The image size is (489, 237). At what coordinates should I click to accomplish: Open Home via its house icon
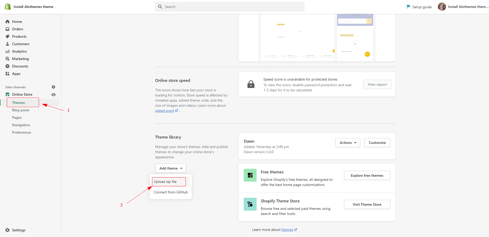[7, 22]
